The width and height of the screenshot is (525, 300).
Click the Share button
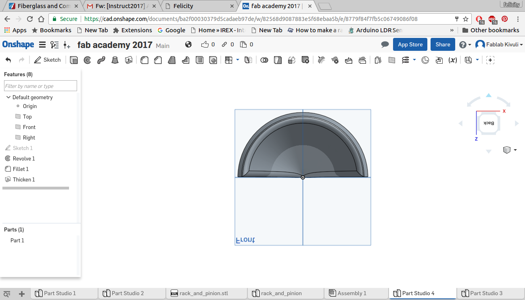[x=443, y=45]
